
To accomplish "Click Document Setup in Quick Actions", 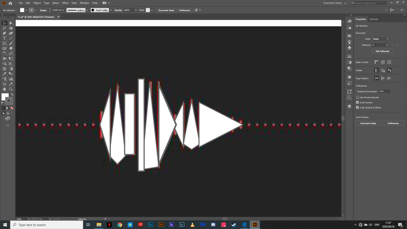I will point(368,123).
